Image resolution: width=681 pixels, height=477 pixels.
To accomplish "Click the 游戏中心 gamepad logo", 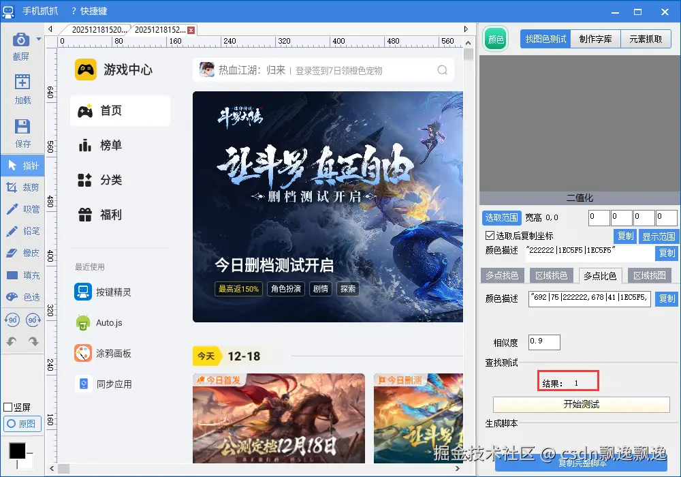I will click(86, 70).
